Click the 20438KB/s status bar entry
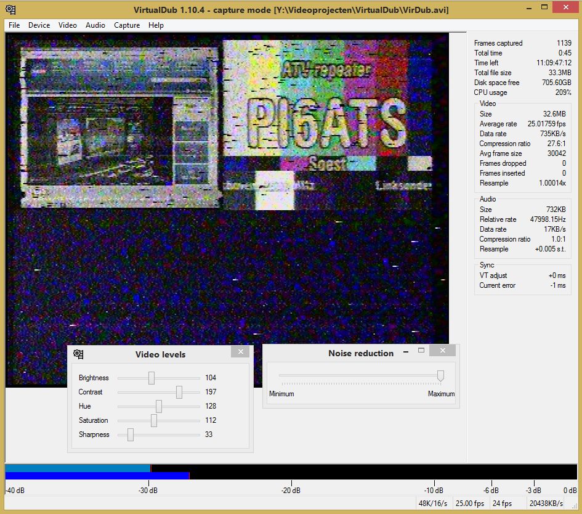Image resolution: width=582 pixels, height=514 pixels. (546, 504)
